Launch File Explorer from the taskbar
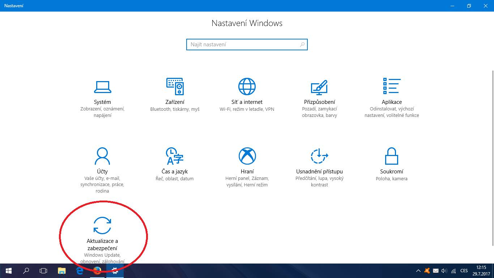The height and width of the screenshot is (278, 494). 62,271
